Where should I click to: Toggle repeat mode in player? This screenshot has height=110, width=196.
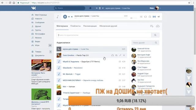145,16
